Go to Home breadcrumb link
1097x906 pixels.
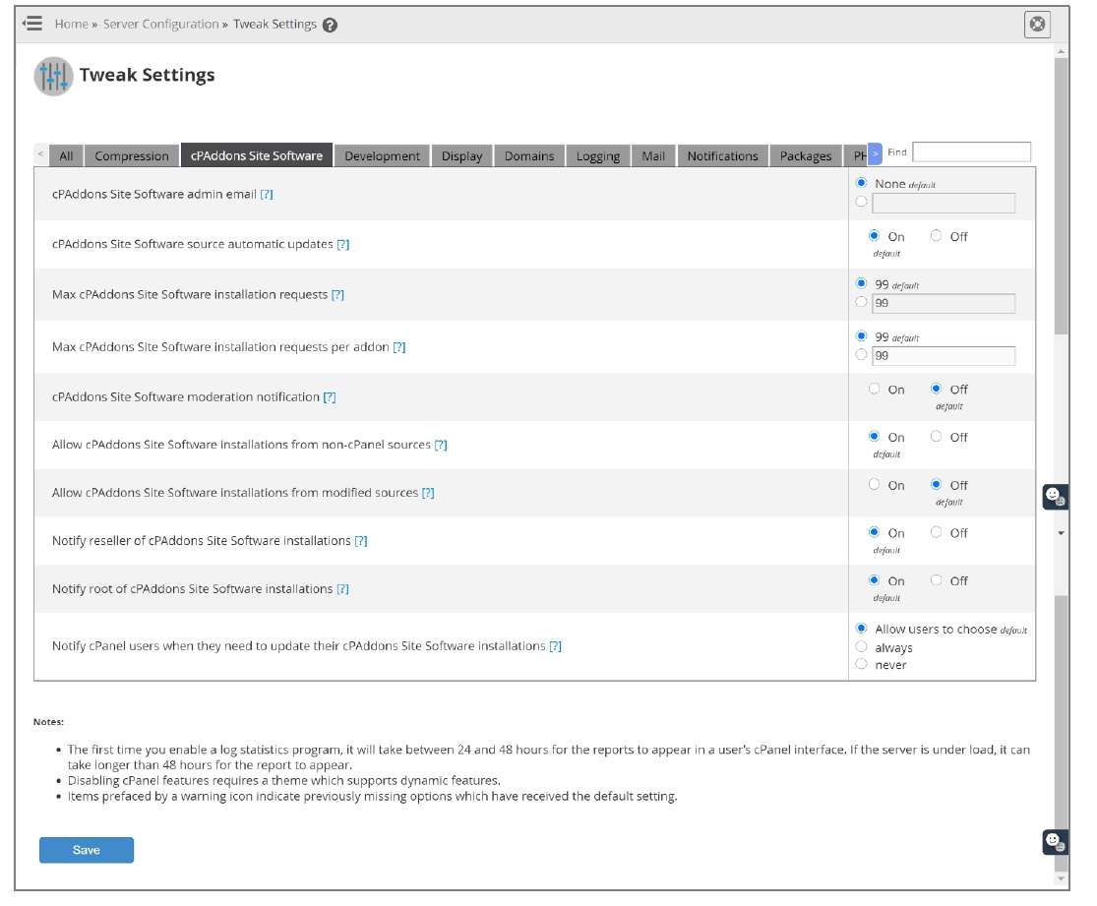click(x=72, y=25)
